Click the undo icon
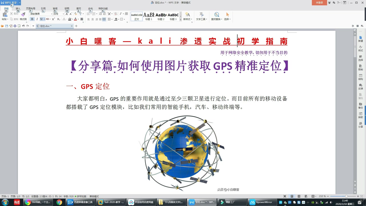The height and width of the screenshot is (206, 366). 23,26
